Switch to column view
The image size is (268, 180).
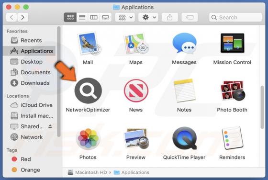point(94,17)
